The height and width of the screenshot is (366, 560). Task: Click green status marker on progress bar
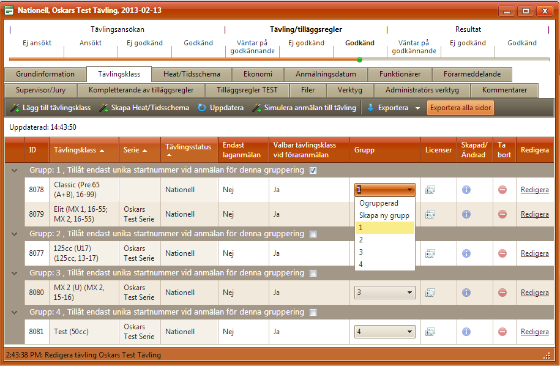360,59
